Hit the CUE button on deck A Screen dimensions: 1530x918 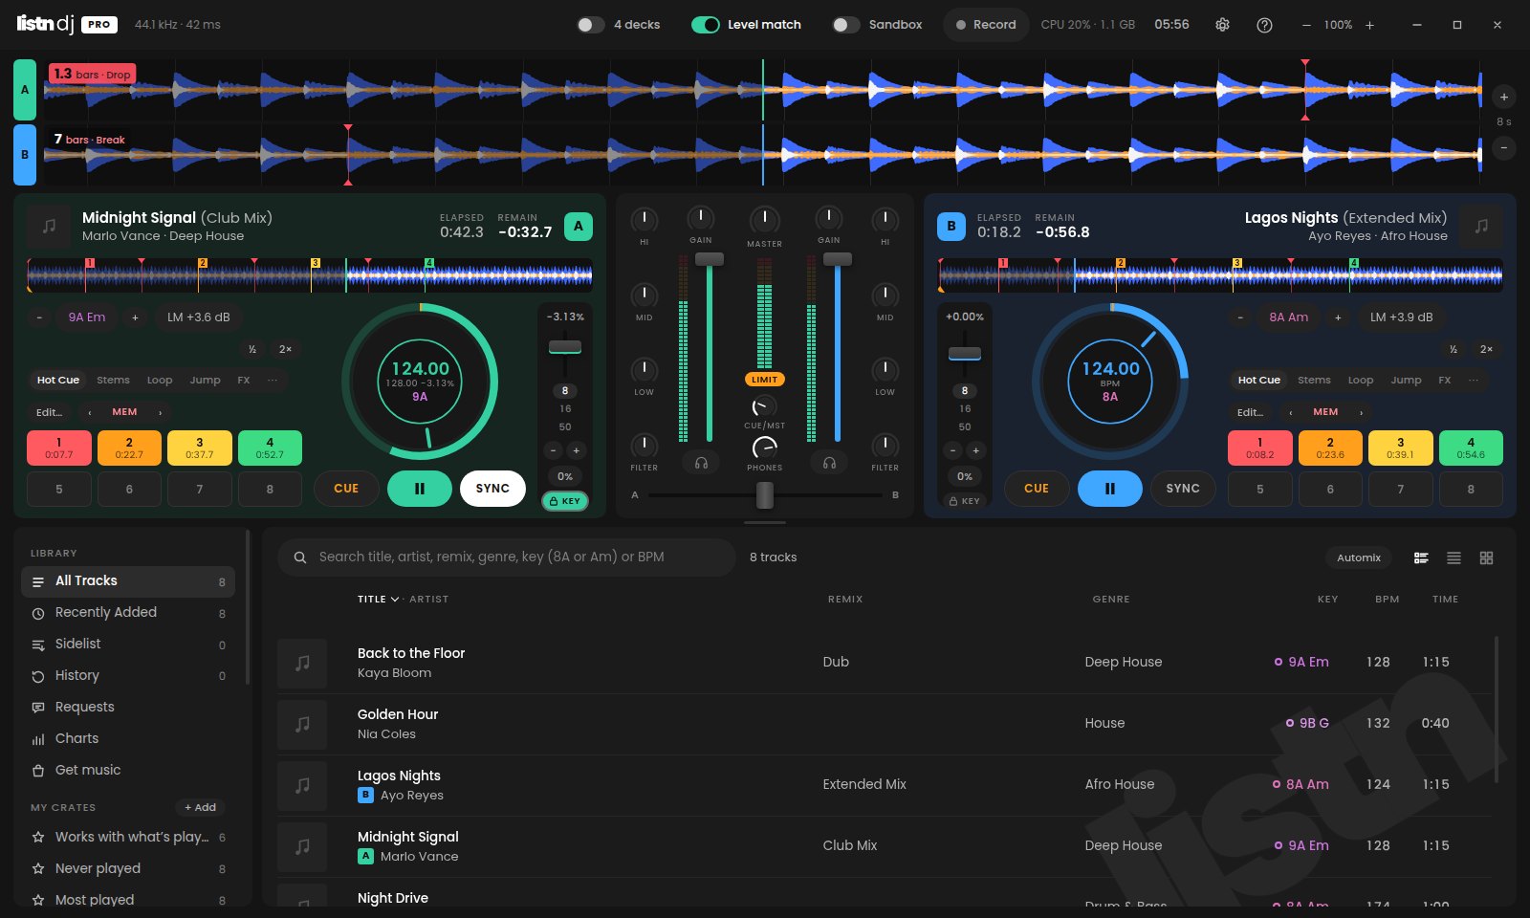[346, 489]
